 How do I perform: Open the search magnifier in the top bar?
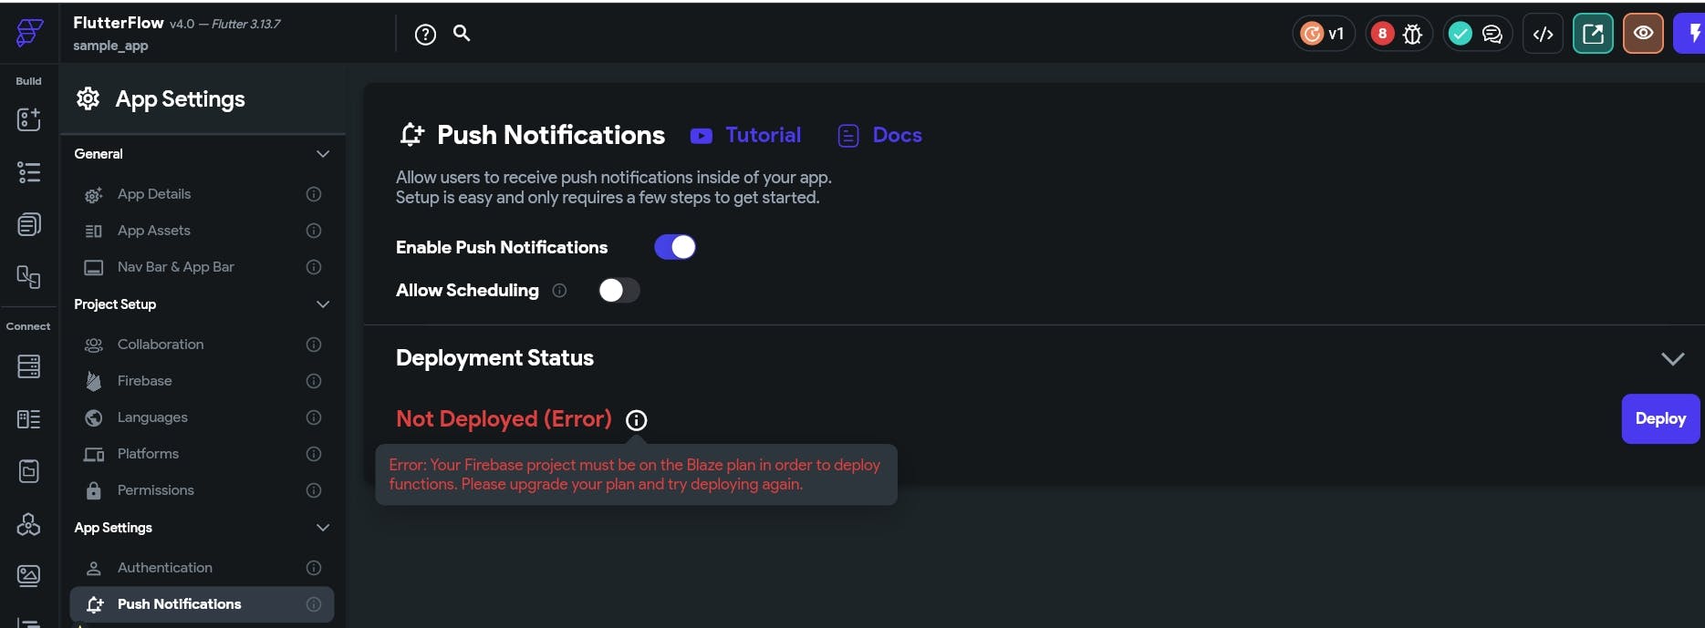coord(461,33)
